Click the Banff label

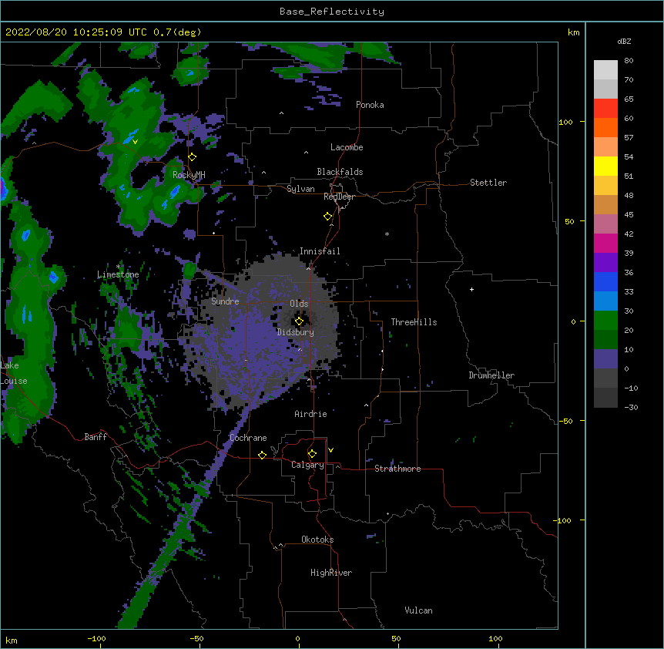pyautogui.click(x=96, y=437)
